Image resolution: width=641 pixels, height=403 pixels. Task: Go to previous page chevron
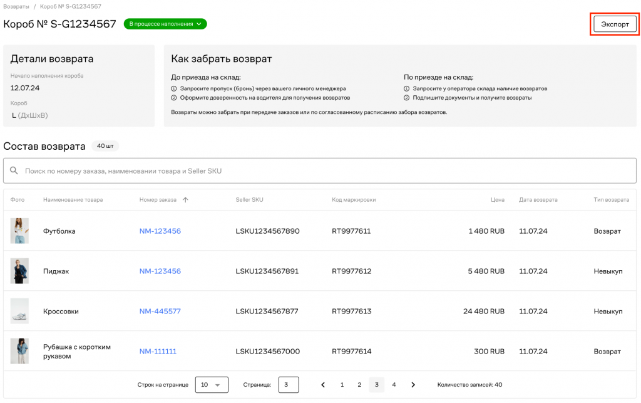(323, 385)
